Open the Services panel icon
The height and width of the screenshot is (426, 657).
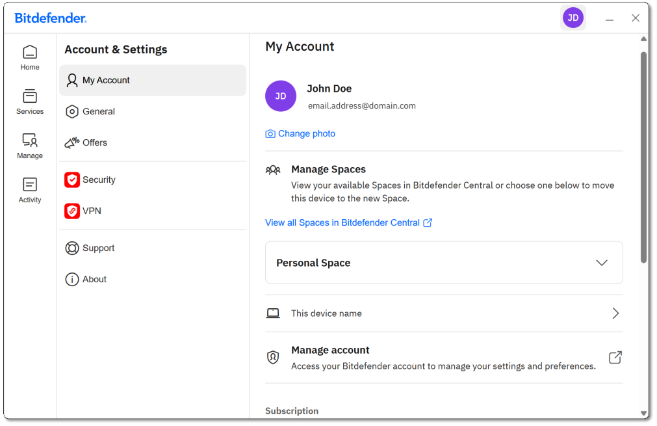click(30, 96)
